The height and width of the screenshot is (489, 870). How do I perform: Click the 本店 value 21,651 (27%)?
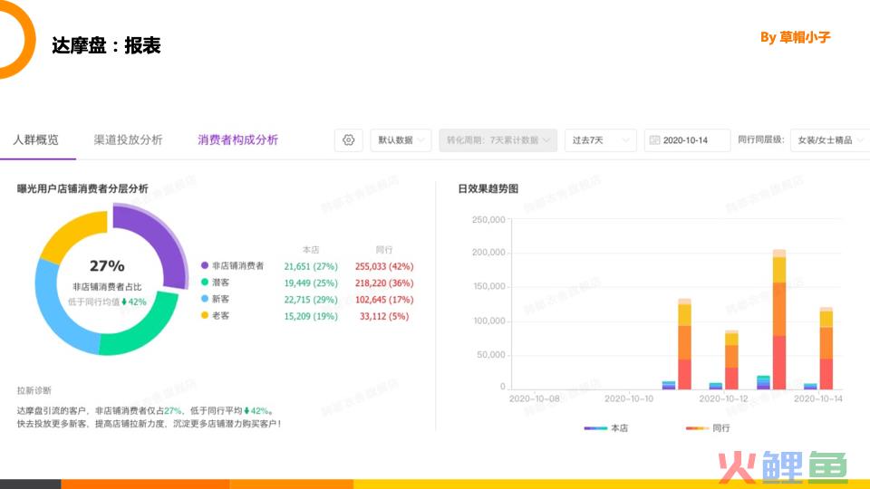coord(311,266)
